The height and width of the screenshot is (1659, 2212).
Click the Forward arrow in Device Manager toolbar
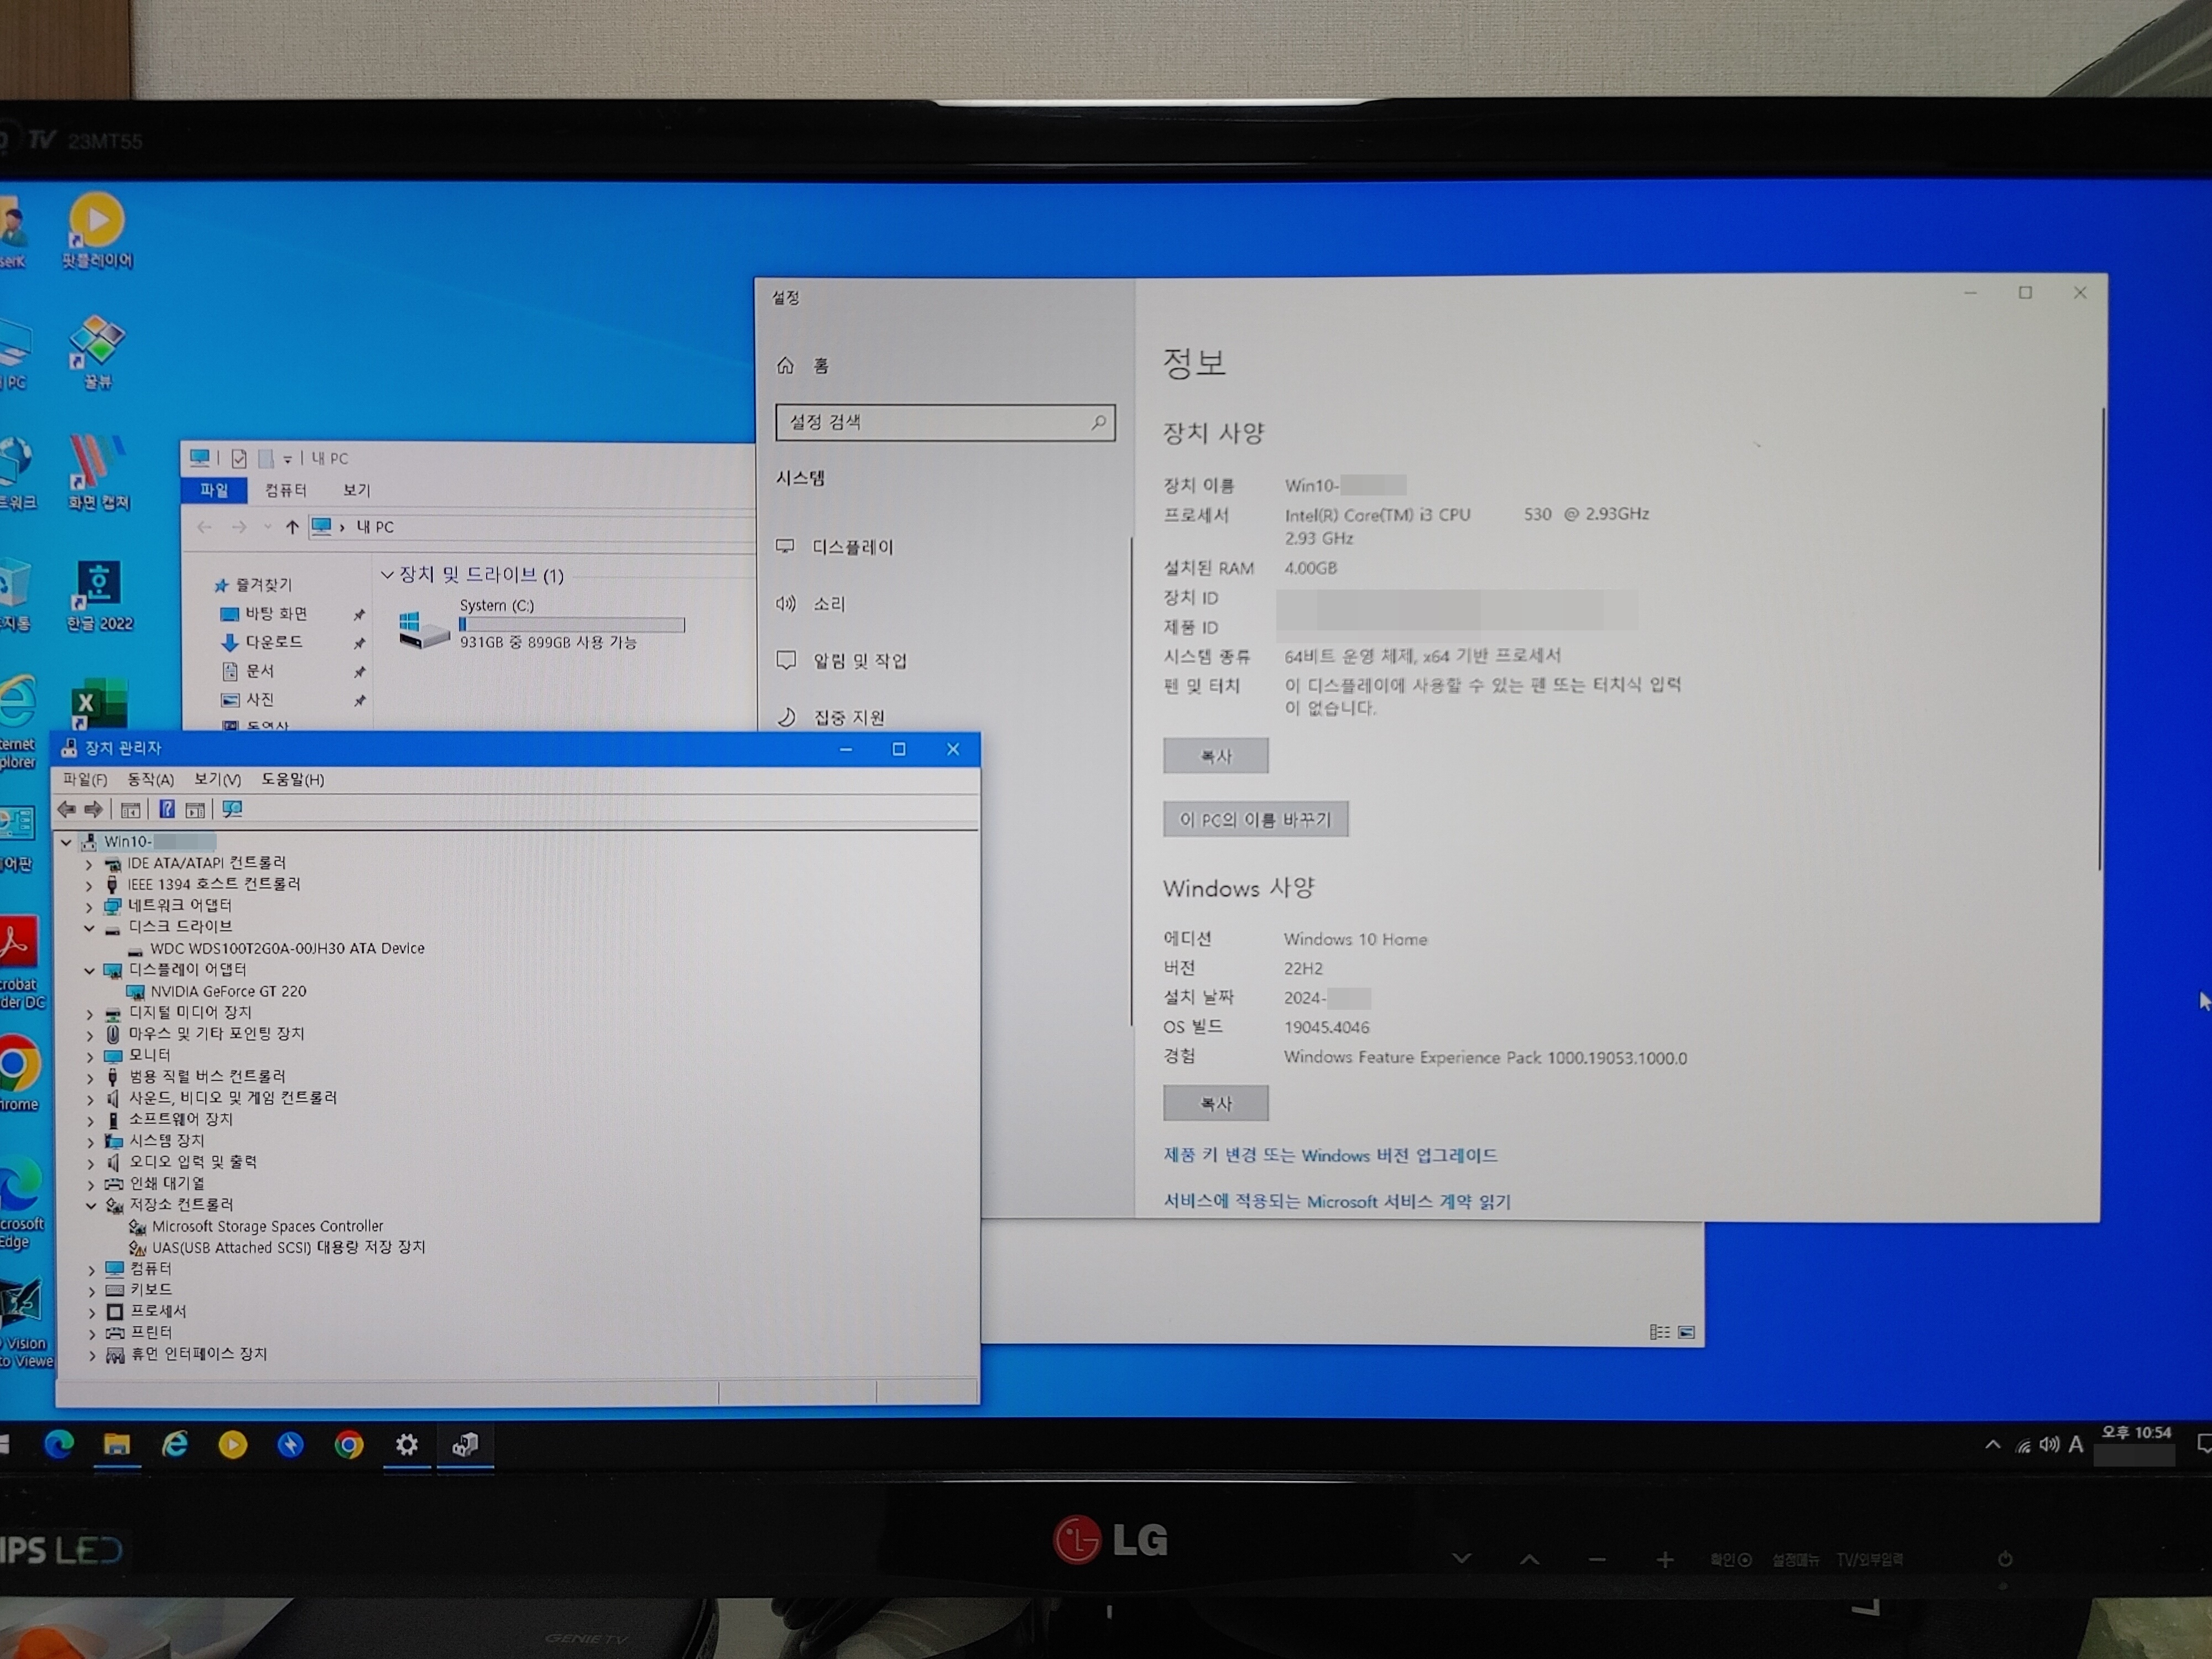point(93,809)
